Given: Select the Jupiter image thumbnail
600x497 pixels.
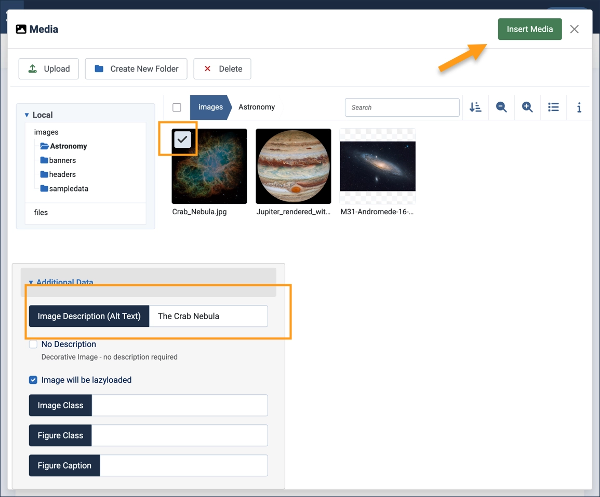Looking at the screenshot, I should (x=294, y=167).
